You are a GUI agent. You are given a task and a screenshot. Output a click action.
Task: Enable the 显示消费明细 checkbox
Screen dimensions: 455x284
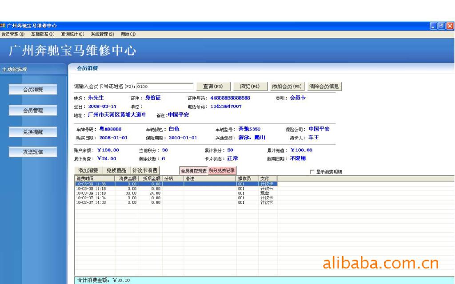pos(312,172)
